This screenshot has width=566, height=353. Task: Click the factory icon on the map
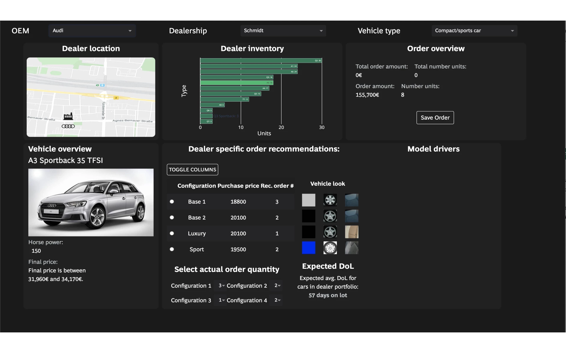68,116
